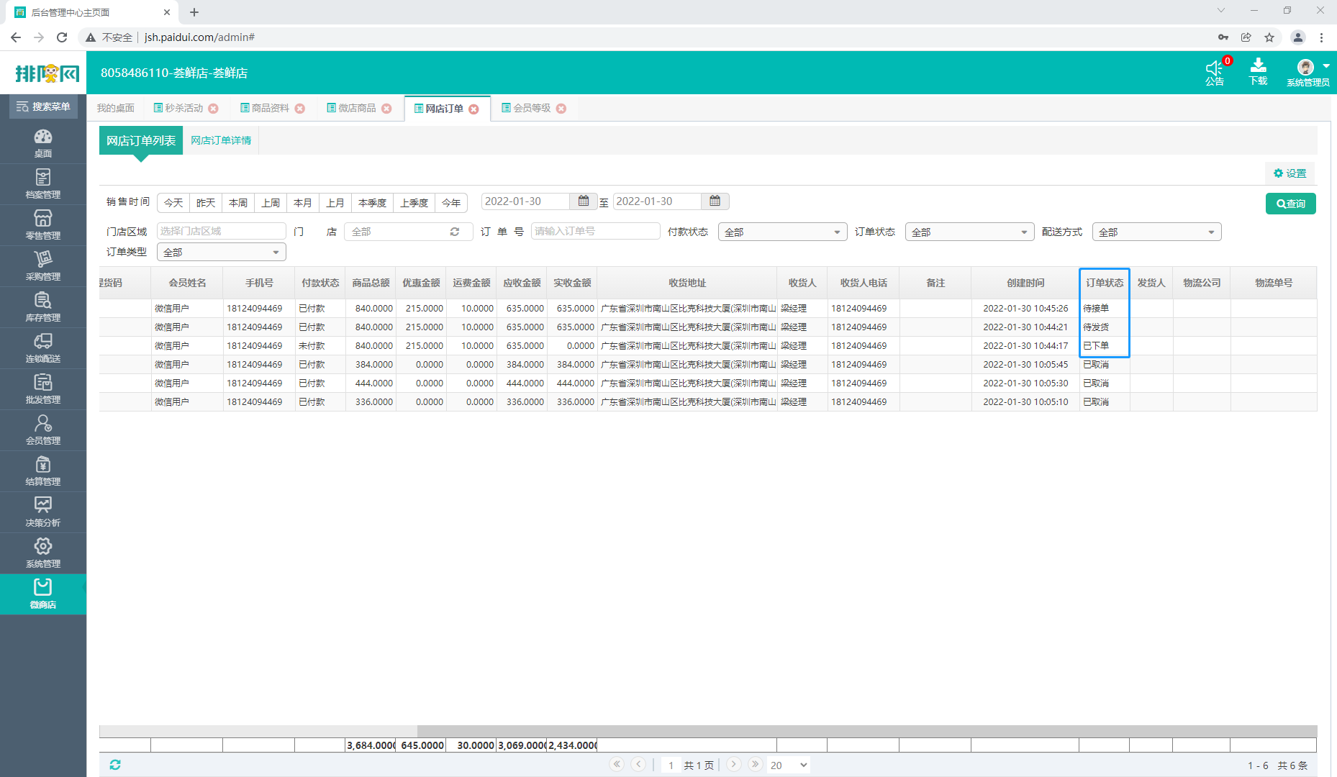The width and height of the screenshot is (1337, 777).
Task: Close the 网店订单 tab
Action: click(x=473, y=109)
